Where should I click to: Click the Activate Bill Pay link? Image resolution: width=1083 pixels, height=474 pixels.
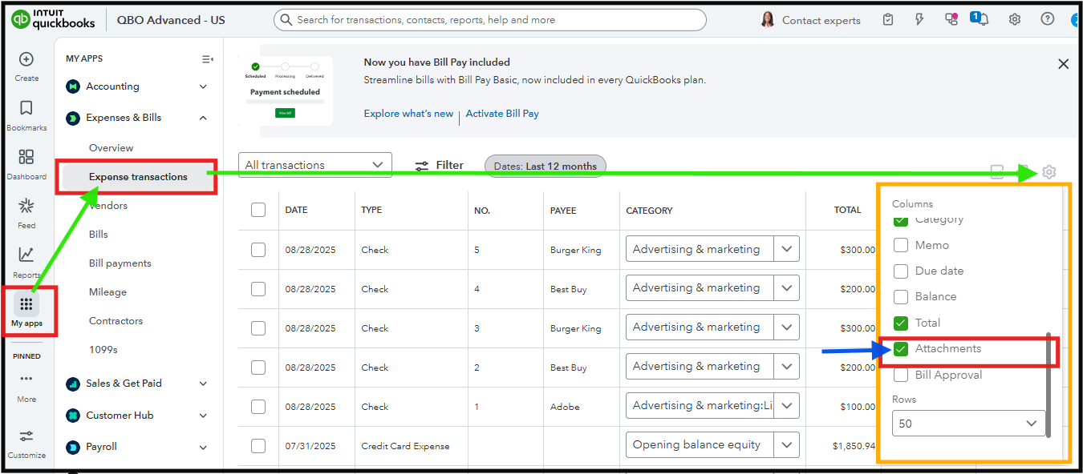pyautogui.click(x=502, y=114)
